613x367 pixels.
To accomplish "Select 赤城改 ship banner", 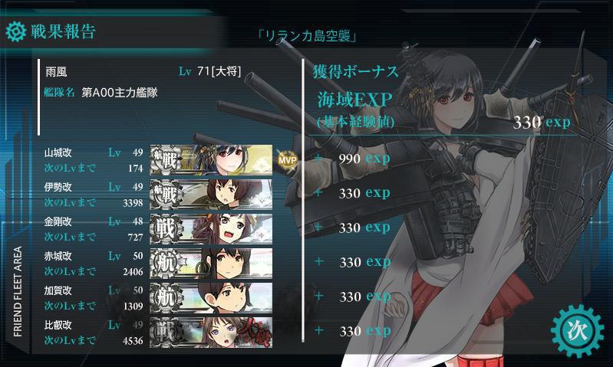I will 211,263.
